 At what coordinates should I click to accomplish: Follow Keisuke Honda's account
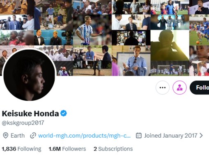[200, 88]
